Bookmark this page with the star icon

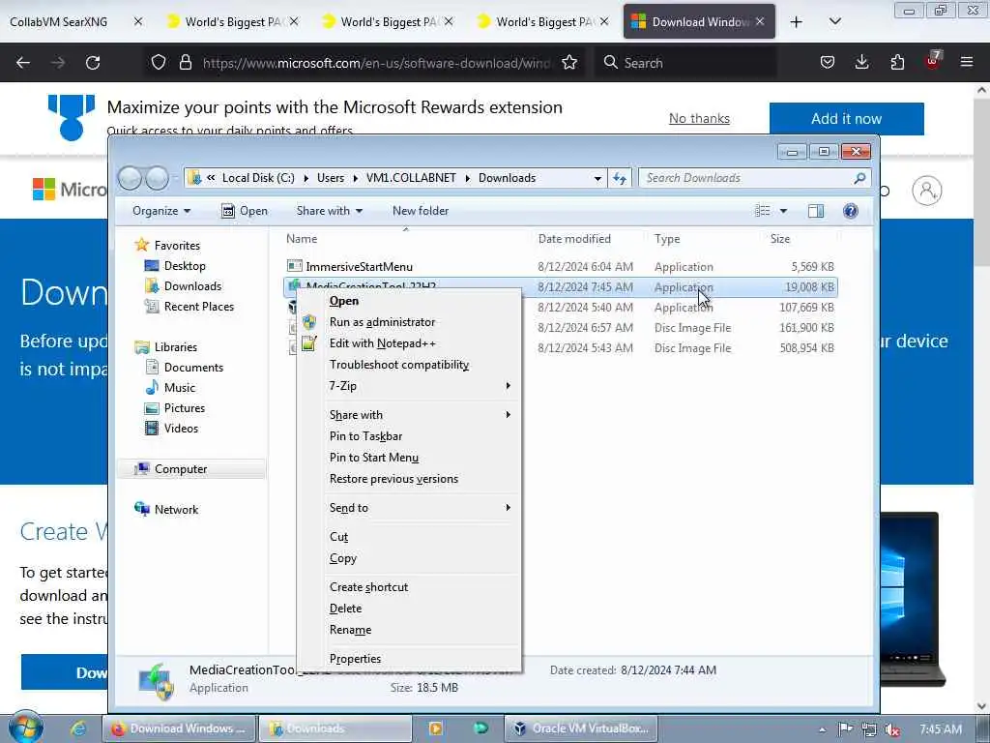pos(569,62)
